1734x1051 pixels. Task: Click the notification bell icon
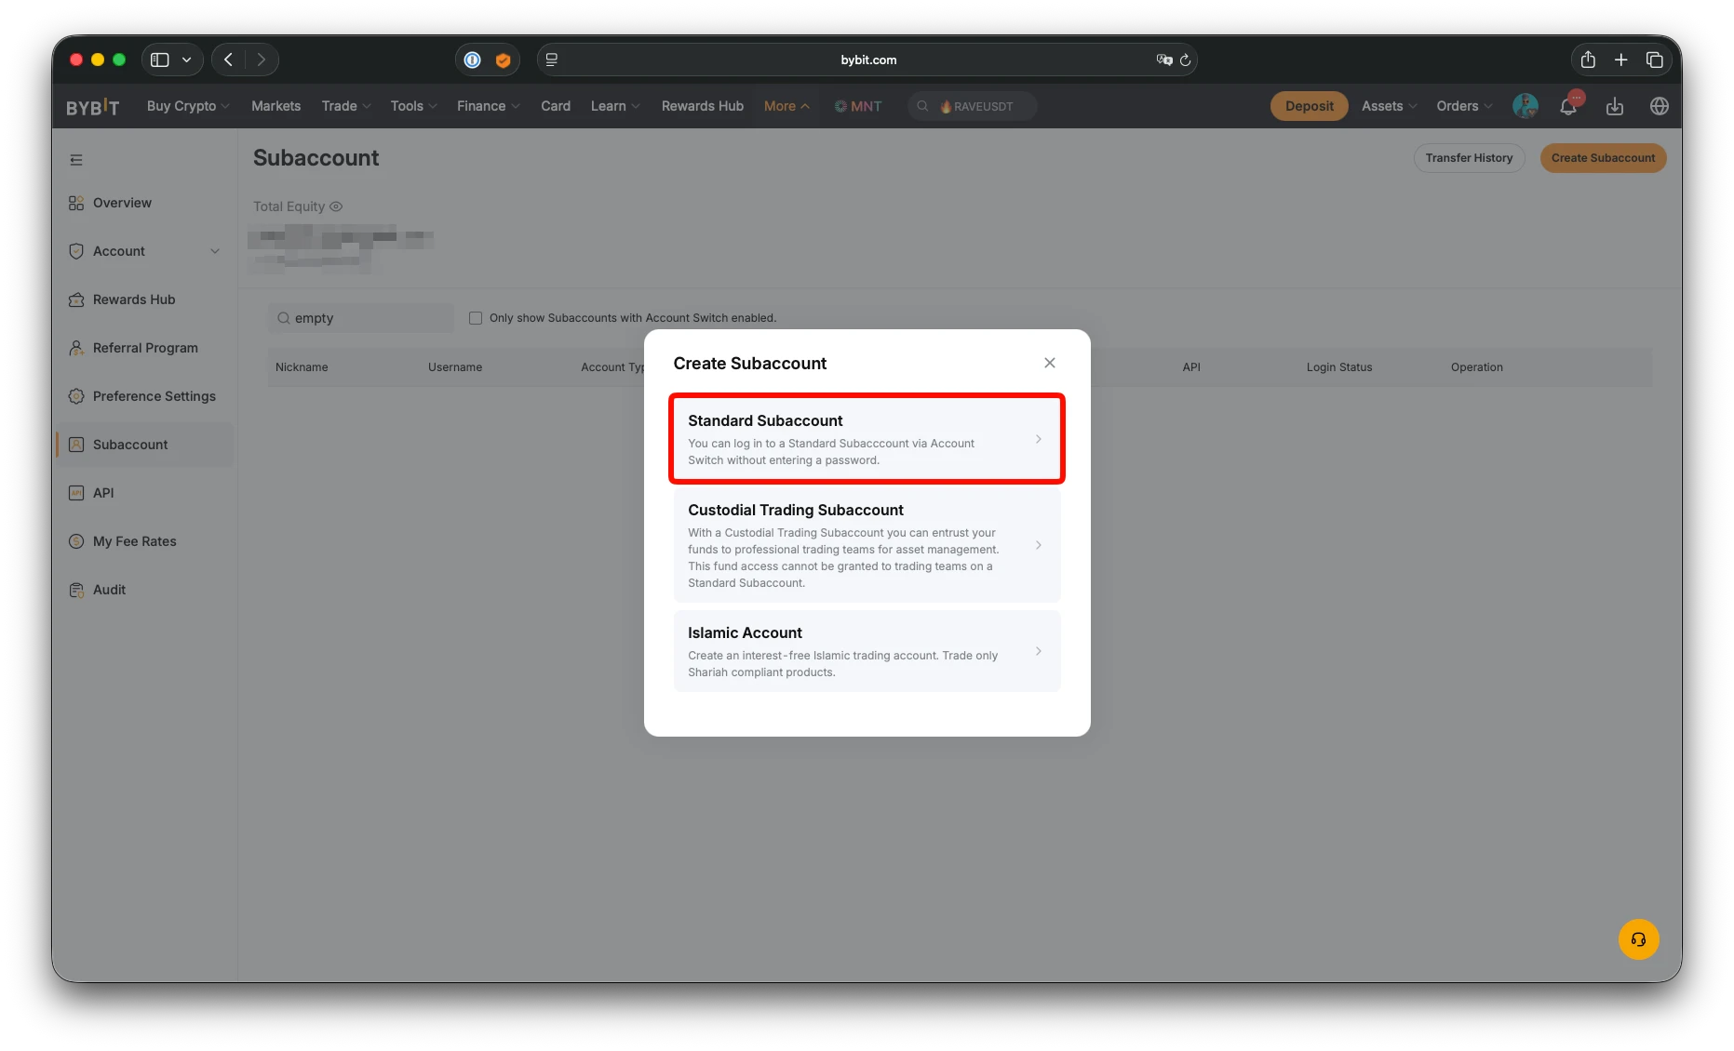[x=1568, y=106]
